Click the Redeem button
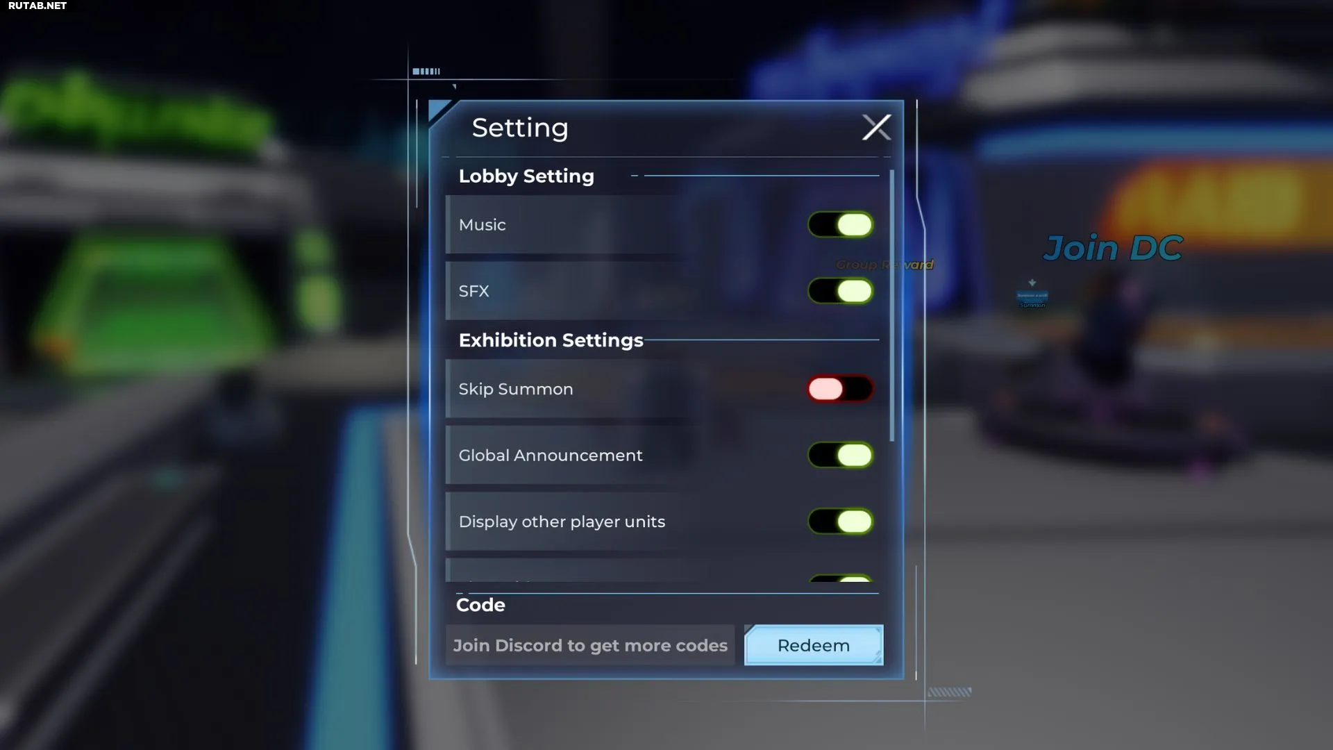The image size is (1333, 750). (813, 645)
